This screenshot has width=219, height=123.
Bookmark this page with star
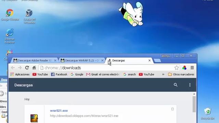click(177, 68)
